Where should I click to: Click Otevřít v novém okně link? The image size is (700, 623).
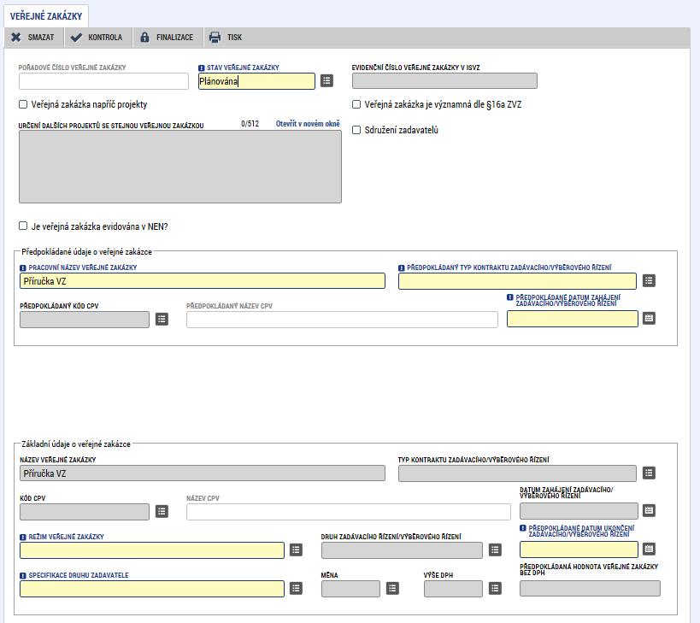click(308, 124)
